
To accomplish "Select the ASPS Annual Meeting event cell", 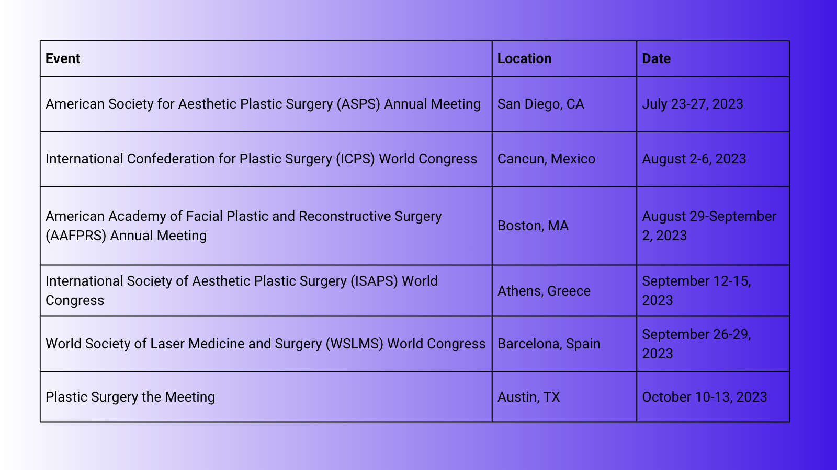I will click(266, 104).
